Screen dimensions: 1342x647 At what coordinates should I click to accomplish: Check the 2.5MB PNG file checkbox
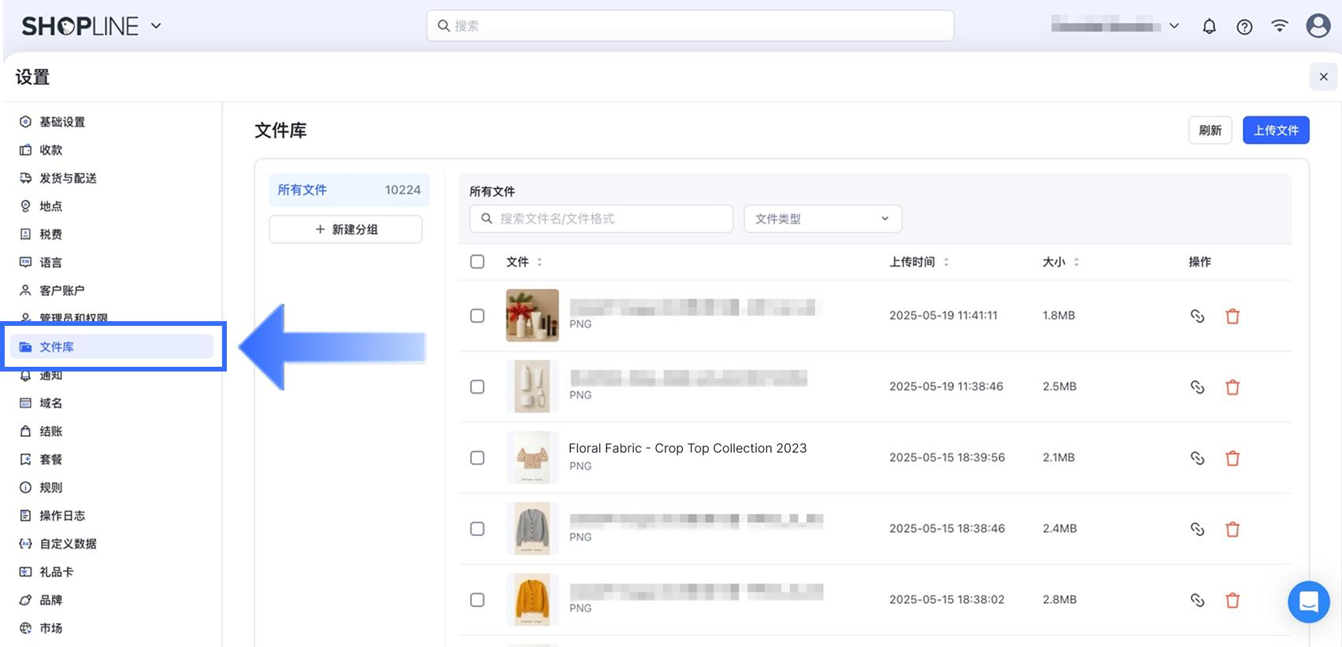(x=477, y=386)
